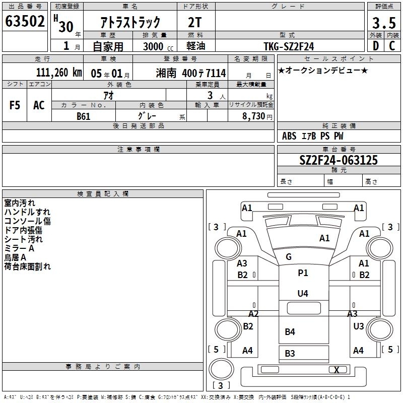Click the G mark on the windshield
Screen dimensions: 403x403
[x=289, y=257]
